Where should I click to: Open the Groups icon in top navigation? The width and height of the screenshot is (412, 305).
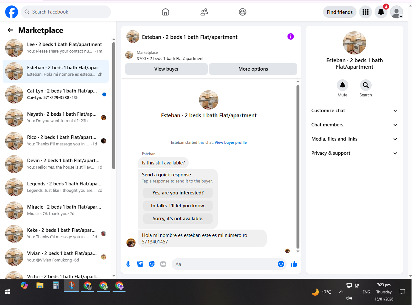pos(243,12)
